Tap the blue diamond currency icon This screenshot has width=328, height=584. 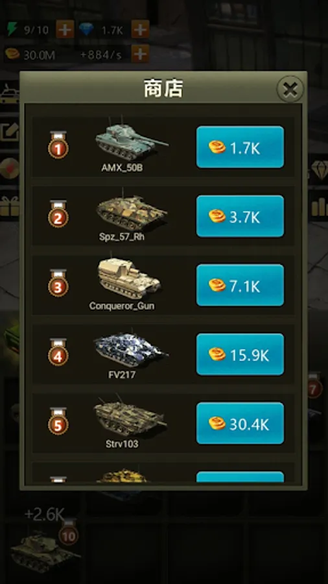pos(87,30)
